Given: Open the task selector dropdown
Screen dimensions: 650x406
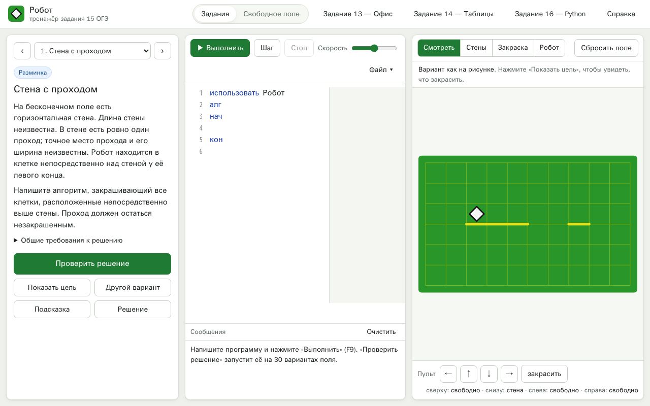Looking at the screenshot, I should point(92,51).
